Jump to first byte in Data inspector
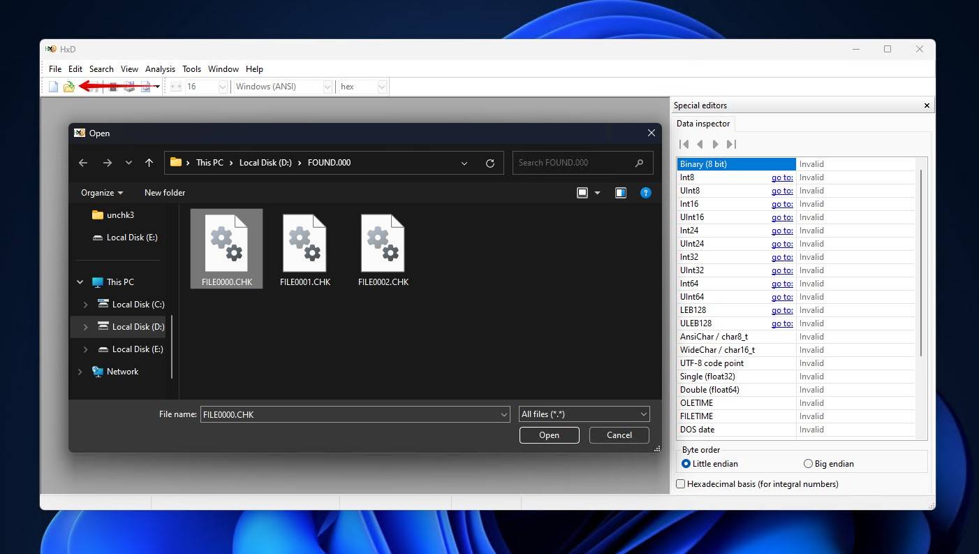The width and height of the screenshot is (979, 554). click(684, 144)
